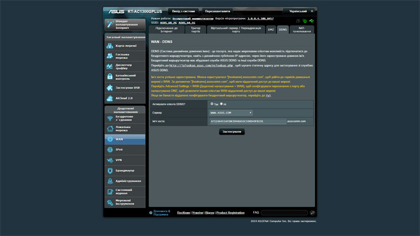Open the network tools wrench icon

pyautogui.click(x=110, y=202)
